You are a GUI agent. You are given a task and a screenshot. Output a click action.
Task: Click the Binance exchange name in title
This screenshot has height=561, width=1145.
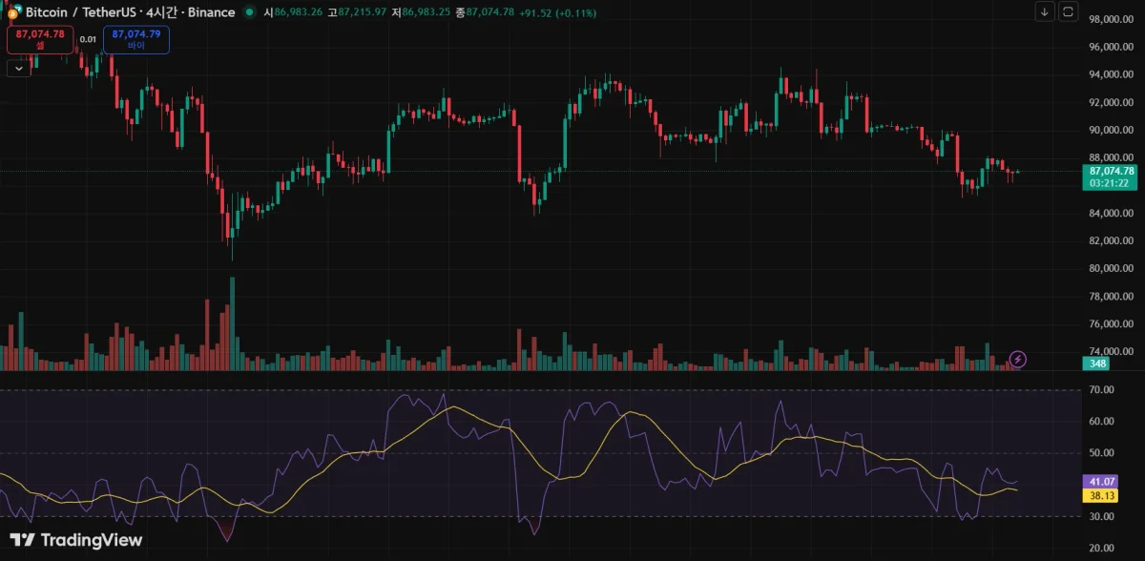[209, 12]
